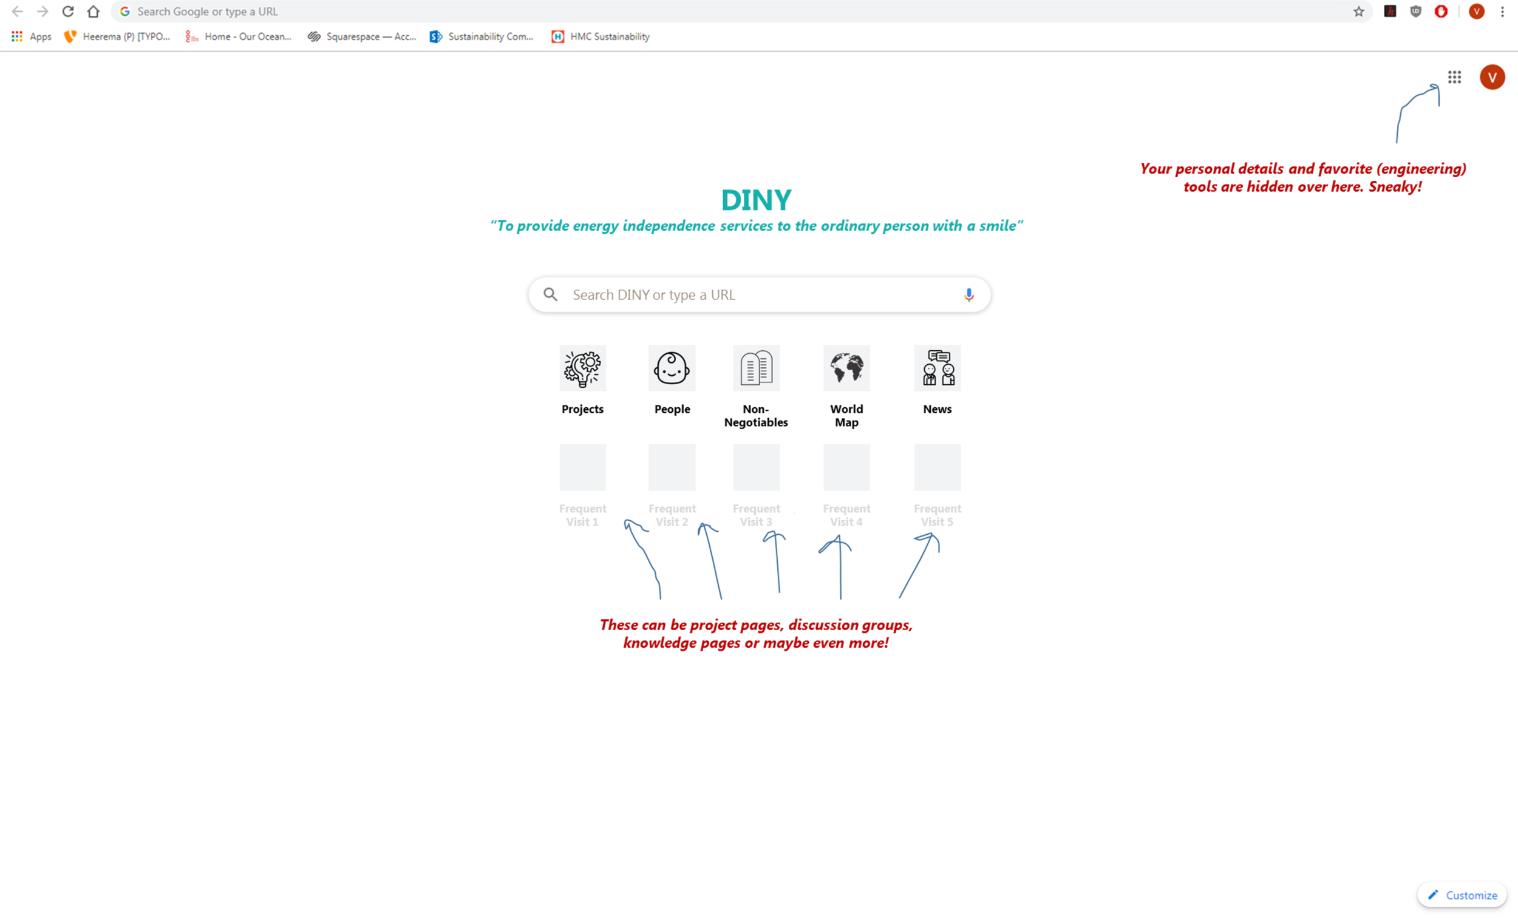
Task: Bookmark this page with the star icon
Action: point(1358,12)
